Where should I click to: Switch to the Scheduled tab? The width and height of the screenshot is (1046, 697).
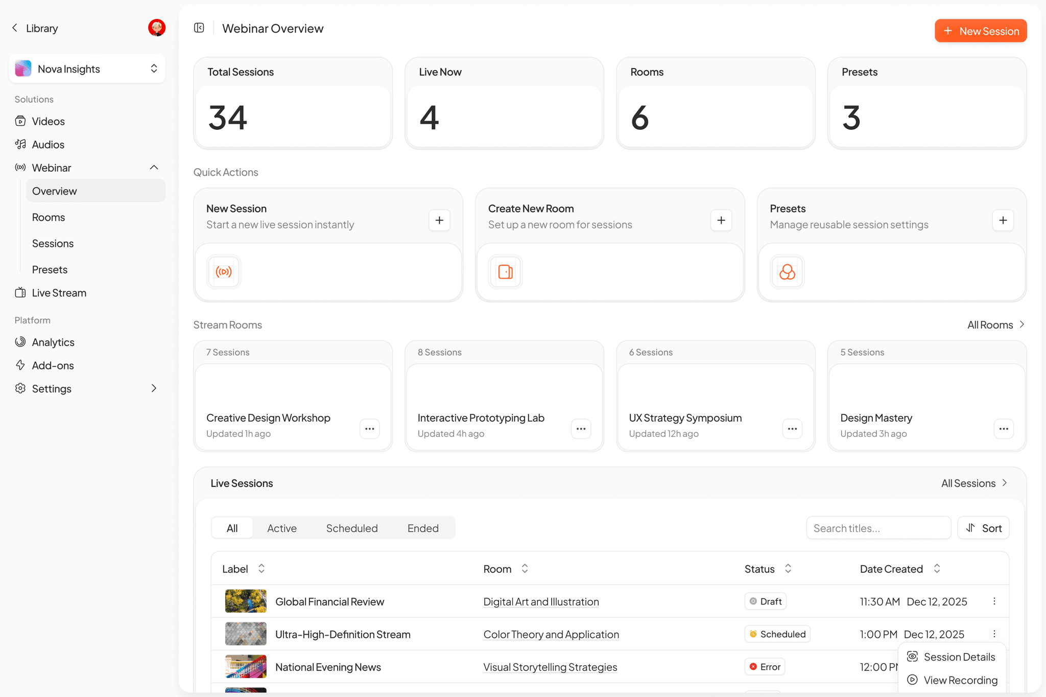click(x=352, y=528)
